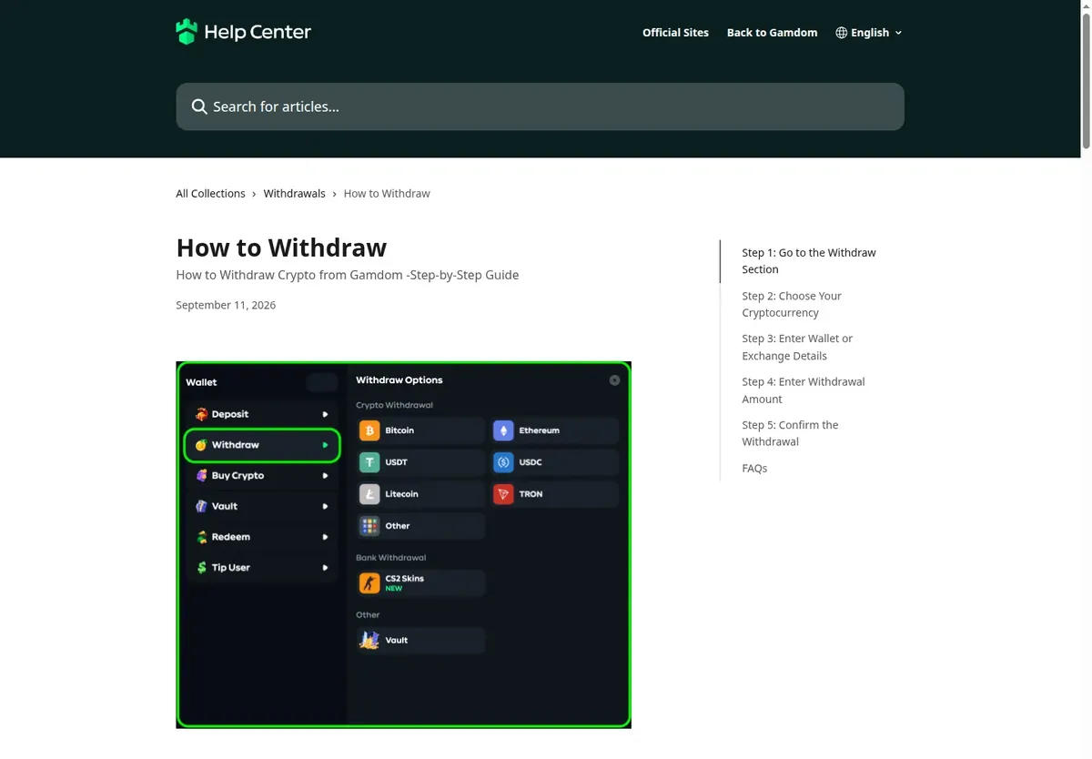Viewport: 1092px width, 759px height.
Task: Click the Bitcoin icon in the wallet screenshot
Action: pyautogui.click(x=369, y=430)
